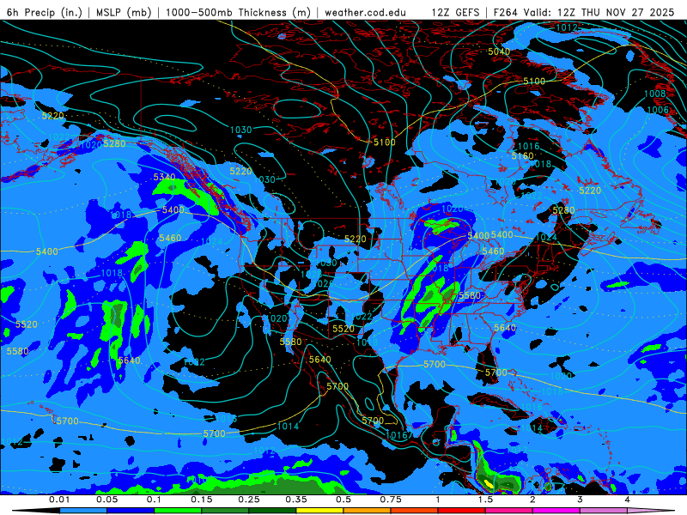Click the 0.05 legend value
This screenshot has width=687, height=515.
(106, 500)
